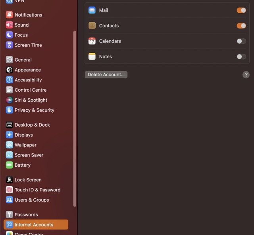The width and height of the screenshot is (254, 235).
Task: Select Lock Screen label
Action: click(x=28, y=180)
